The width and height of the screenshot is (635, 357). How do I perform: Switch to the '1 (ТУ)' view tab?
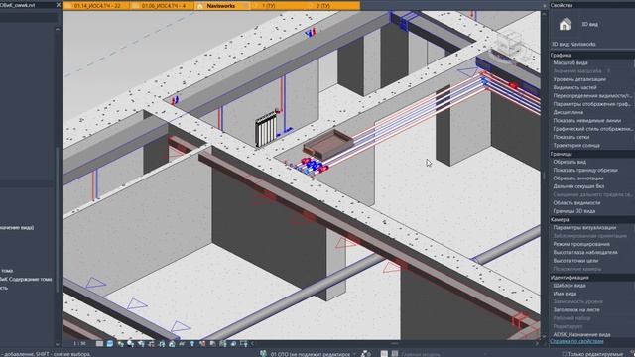(268, 6)
